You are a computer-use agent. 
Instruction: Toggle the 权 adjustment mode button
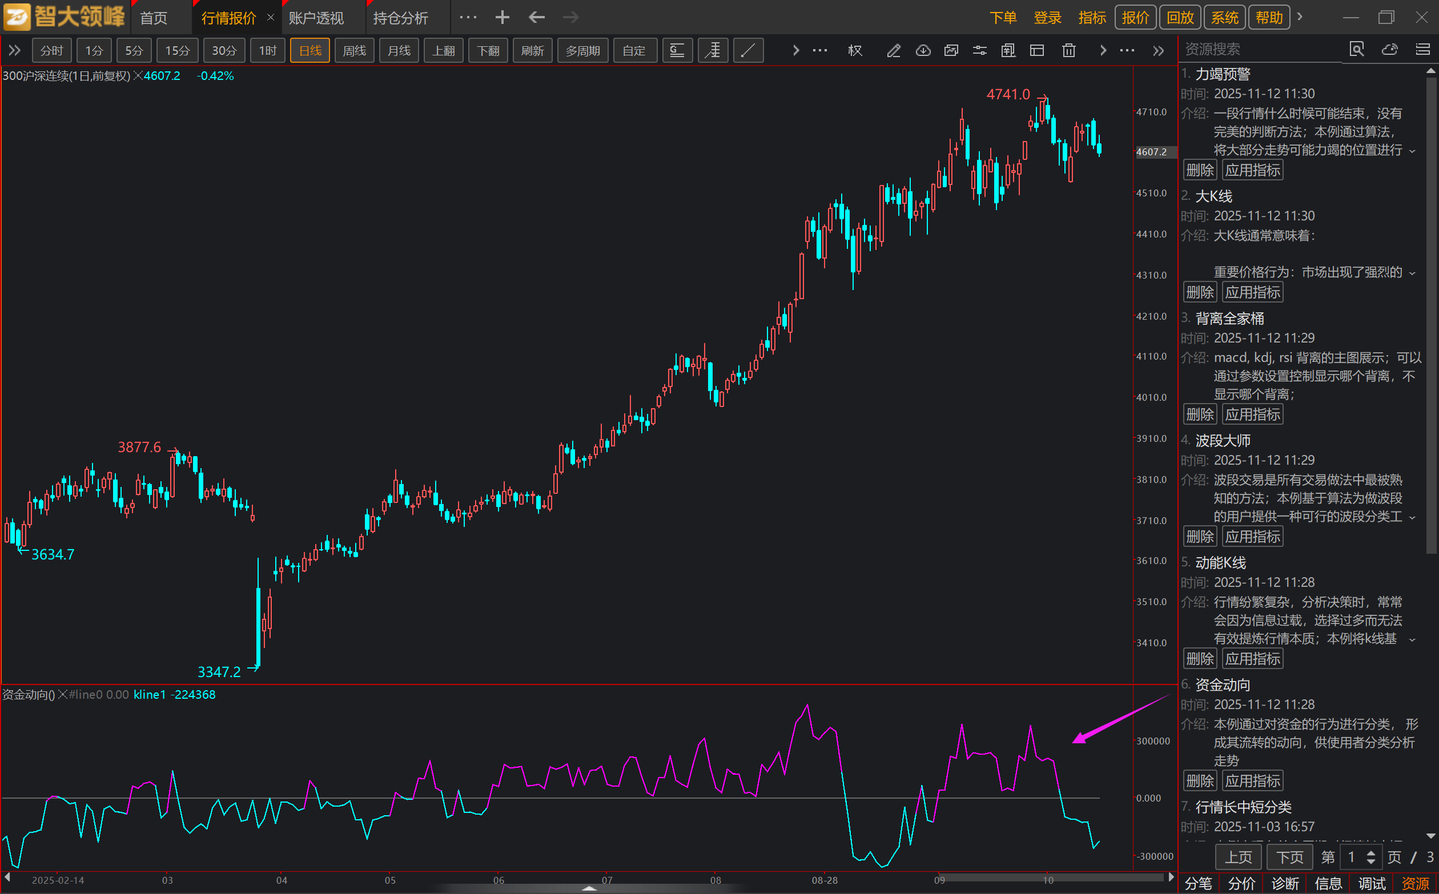pyautogui.click(x=855, y=51)
